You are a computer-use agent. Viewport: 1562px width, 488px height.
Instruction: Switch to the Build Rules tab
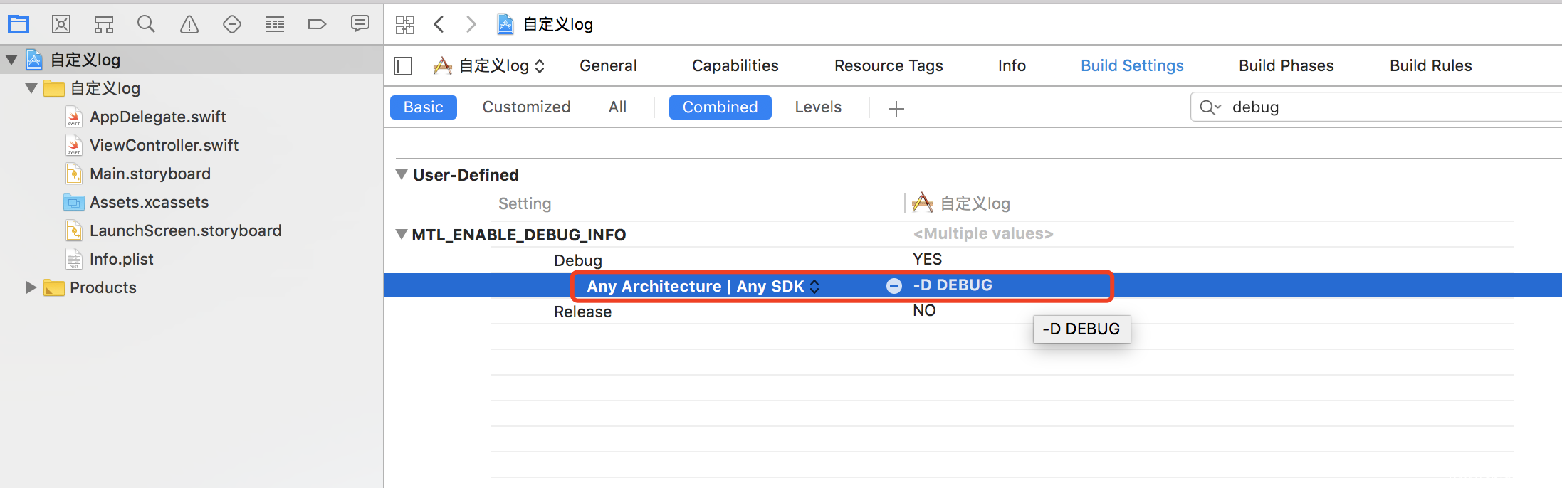1431,65
